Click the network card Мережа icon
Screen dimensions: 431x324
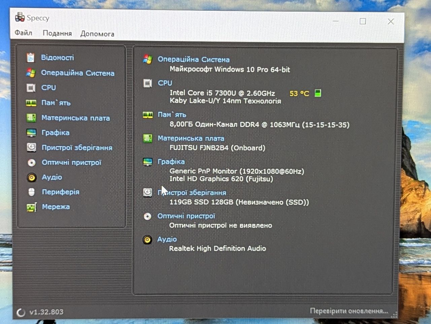32,207
